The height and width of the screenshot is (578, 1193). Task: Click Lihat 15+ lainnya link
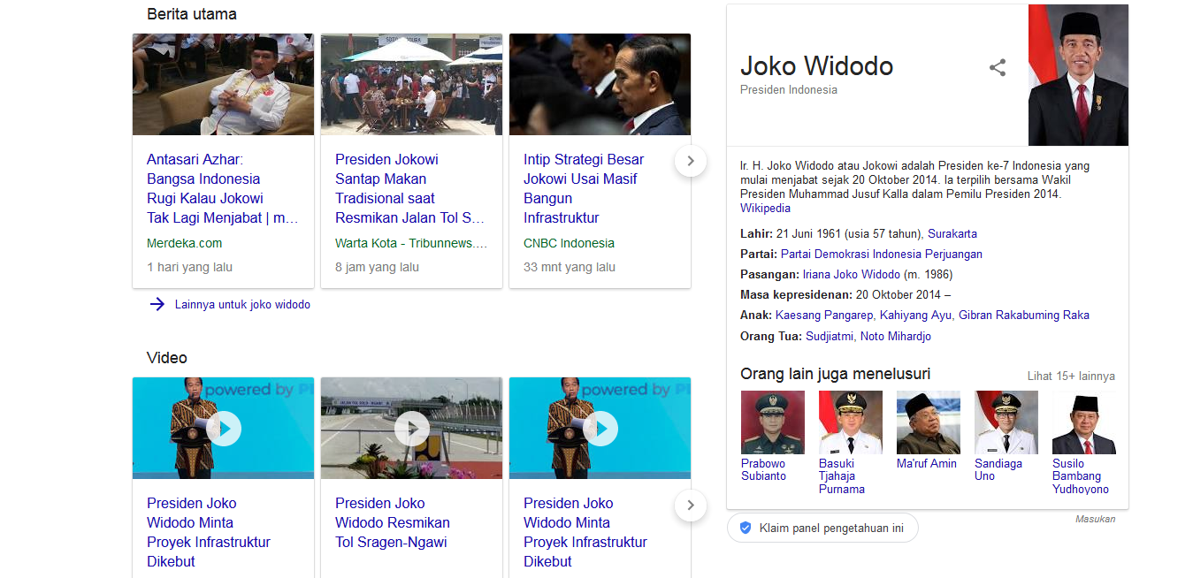[1071, 376]
